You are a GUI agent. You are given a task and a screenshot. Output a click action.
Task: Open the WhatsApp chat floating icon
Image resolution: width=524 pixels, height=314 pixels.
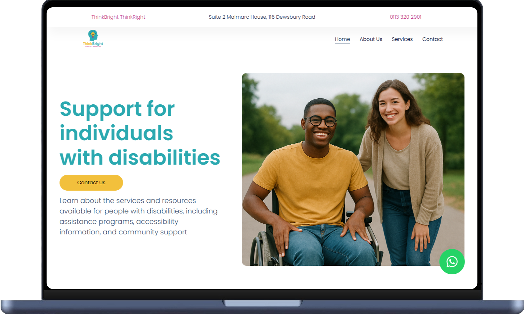tap(452, 262)
